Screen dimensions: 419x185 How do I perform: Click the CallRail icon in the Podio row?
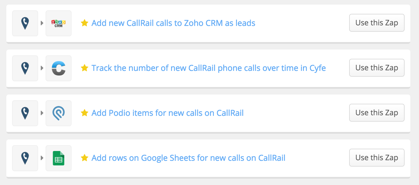coord(25,113)
